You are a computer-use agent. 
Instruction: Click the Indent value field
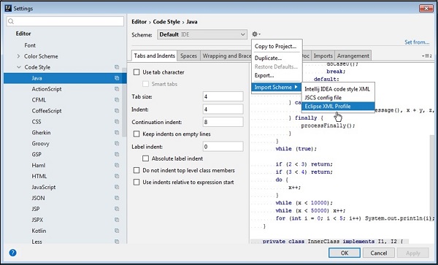(223, 110)
